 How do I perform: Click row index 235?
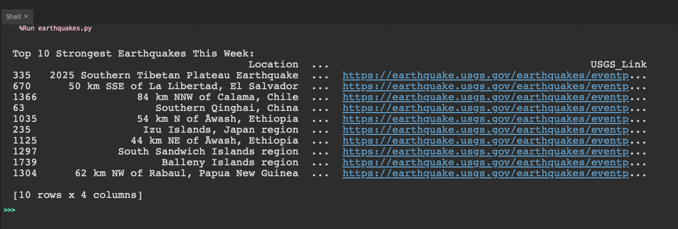tap(22, 129)
